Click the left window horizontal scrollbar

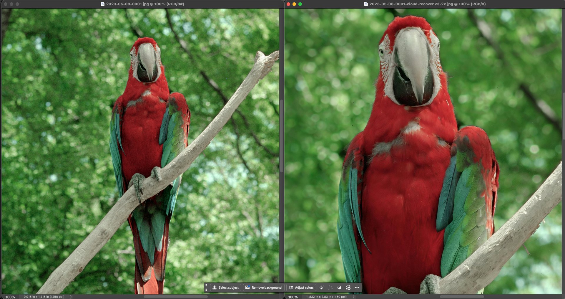176,297
